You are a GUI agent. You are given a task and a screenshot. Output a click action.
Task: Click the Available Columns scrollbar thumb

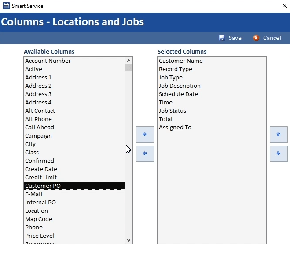click(129, 68)
